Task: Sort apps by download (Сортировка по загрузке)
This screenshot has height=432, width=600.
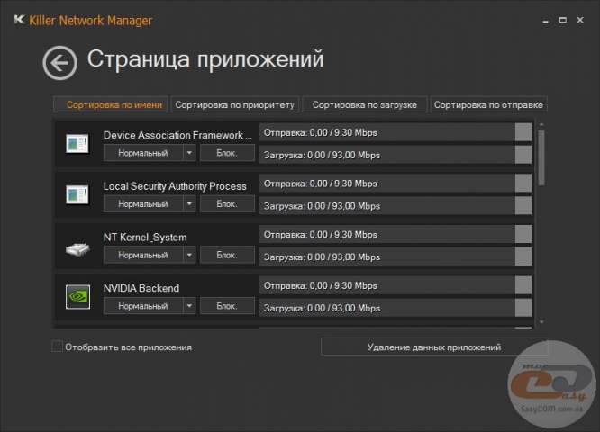Action: coord(364,104)
